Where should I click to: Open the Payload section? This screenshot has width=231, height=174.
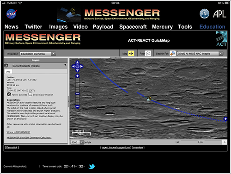[x=103, y=27]
